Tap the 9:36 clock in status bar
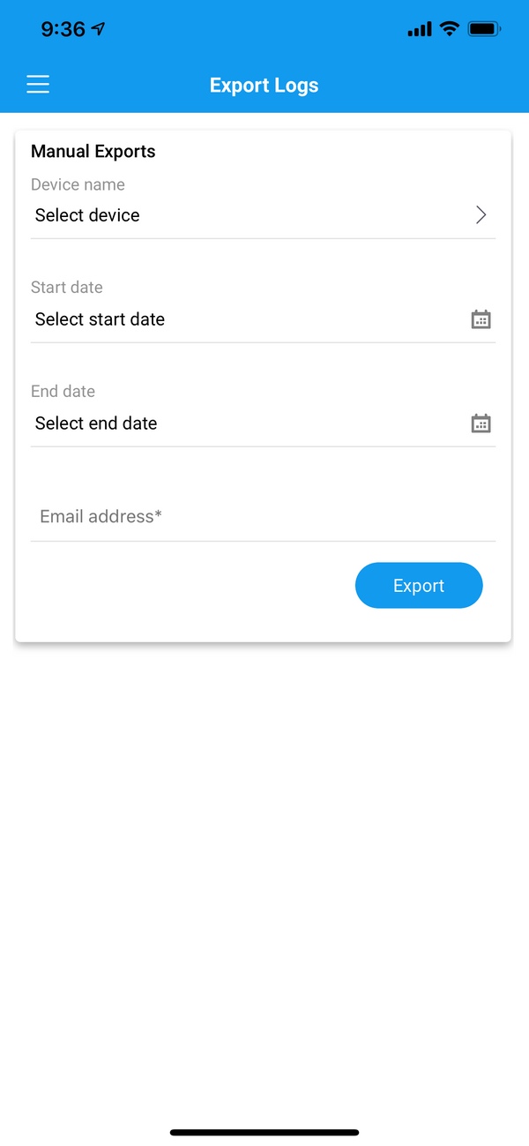This screenshot has width=529, height=1146. [63, 29]
